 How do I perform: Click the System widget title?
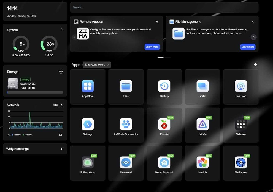(x=12, y=30)
